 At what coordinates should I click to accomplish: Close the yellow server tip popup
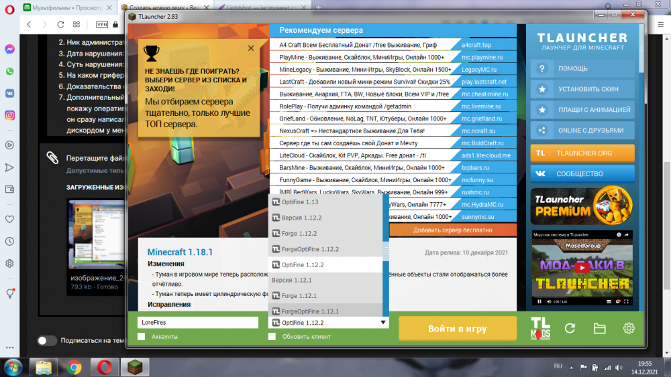tap(251, 48)
